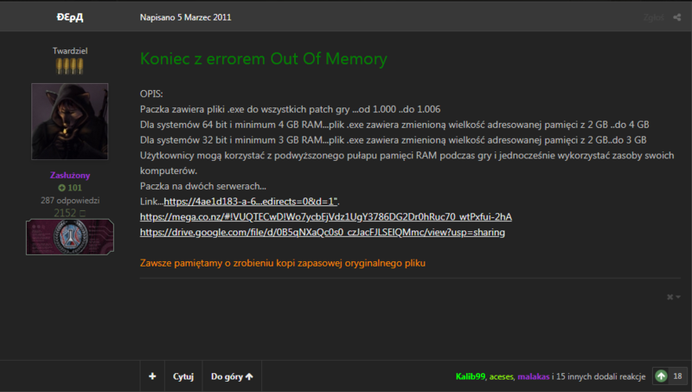Image resolution: width=692 pixels, height=392 pixels.
Task: Jump to top with Do góry
Action: [x=231, y=376]
